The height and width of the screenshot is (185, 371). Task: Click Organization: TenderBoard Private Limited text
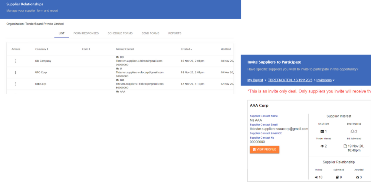(x=35, y=24)
